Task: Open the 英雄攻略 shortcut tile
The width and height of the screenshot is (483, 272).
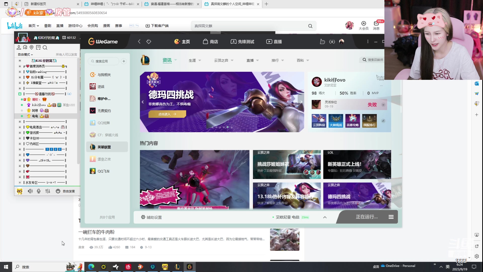Action: pos(353,121)
